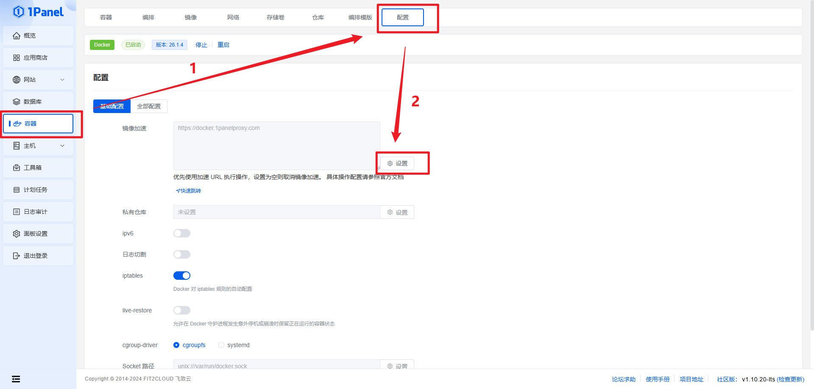The width and height of the screenshot is (814, 389).
Task: Click the 社区版 label link
Action: 727,379
